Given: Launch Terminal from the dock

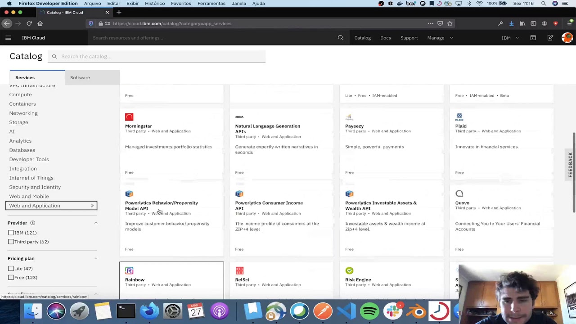Looking at the screenshot, I should 126,311.
